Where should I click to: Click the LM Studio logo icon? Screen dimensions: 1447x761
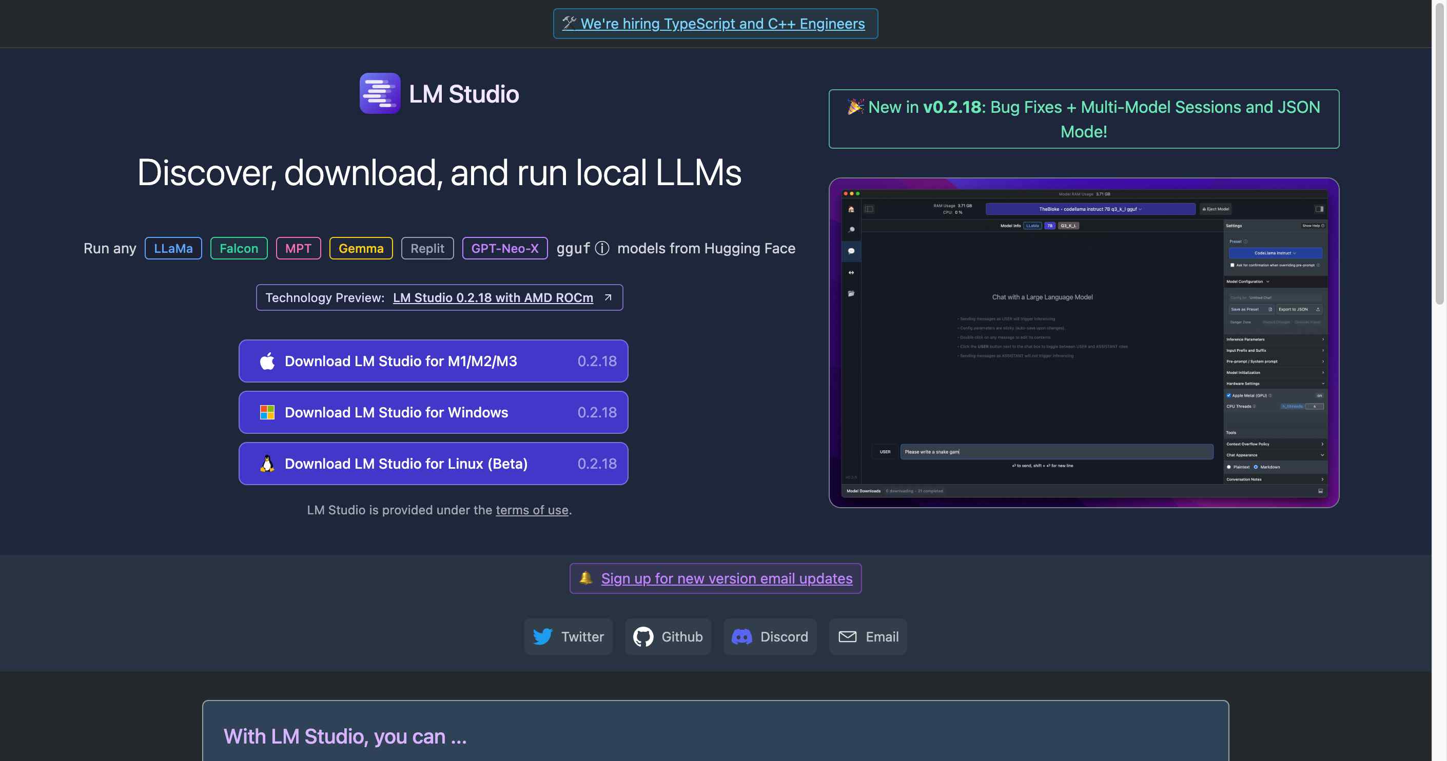pos(380,93)
